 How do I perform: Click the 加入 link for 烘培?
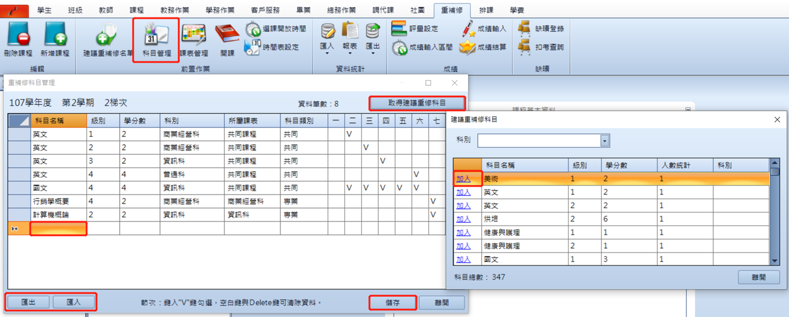point(463,219)
